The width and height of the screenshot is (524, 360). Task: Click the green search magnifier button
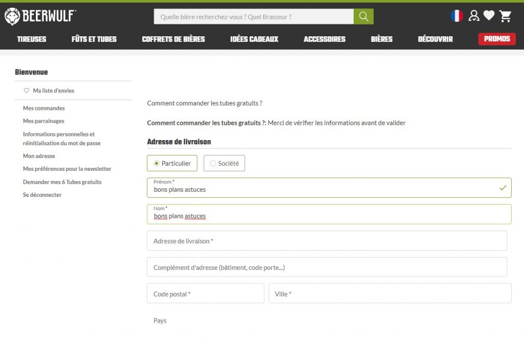pyautogui.click(x=363, y=16)
